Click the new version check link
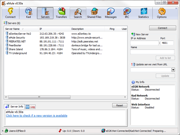180x135 pixels. coord(37,116)
